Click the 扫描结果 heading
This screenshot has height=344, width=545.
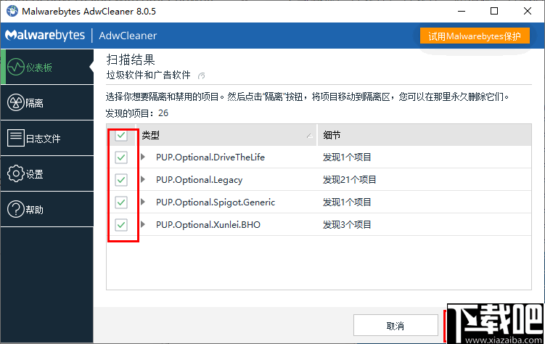tap(131, 60)
